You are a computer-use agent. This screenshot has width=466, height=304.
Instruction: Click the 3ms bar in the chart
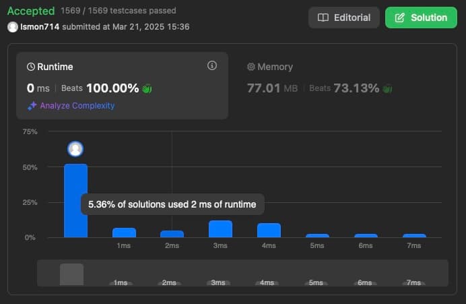pos(220,229)
